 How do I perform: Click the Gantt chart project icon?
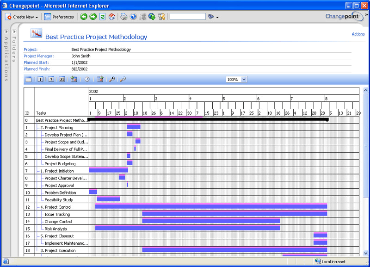pyautogui.click(x=37, y=33)
